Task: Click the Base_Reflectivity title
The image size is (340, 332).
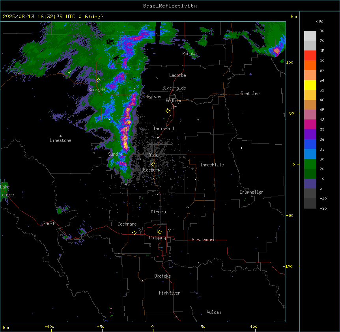Action: [x=170, y=6]
